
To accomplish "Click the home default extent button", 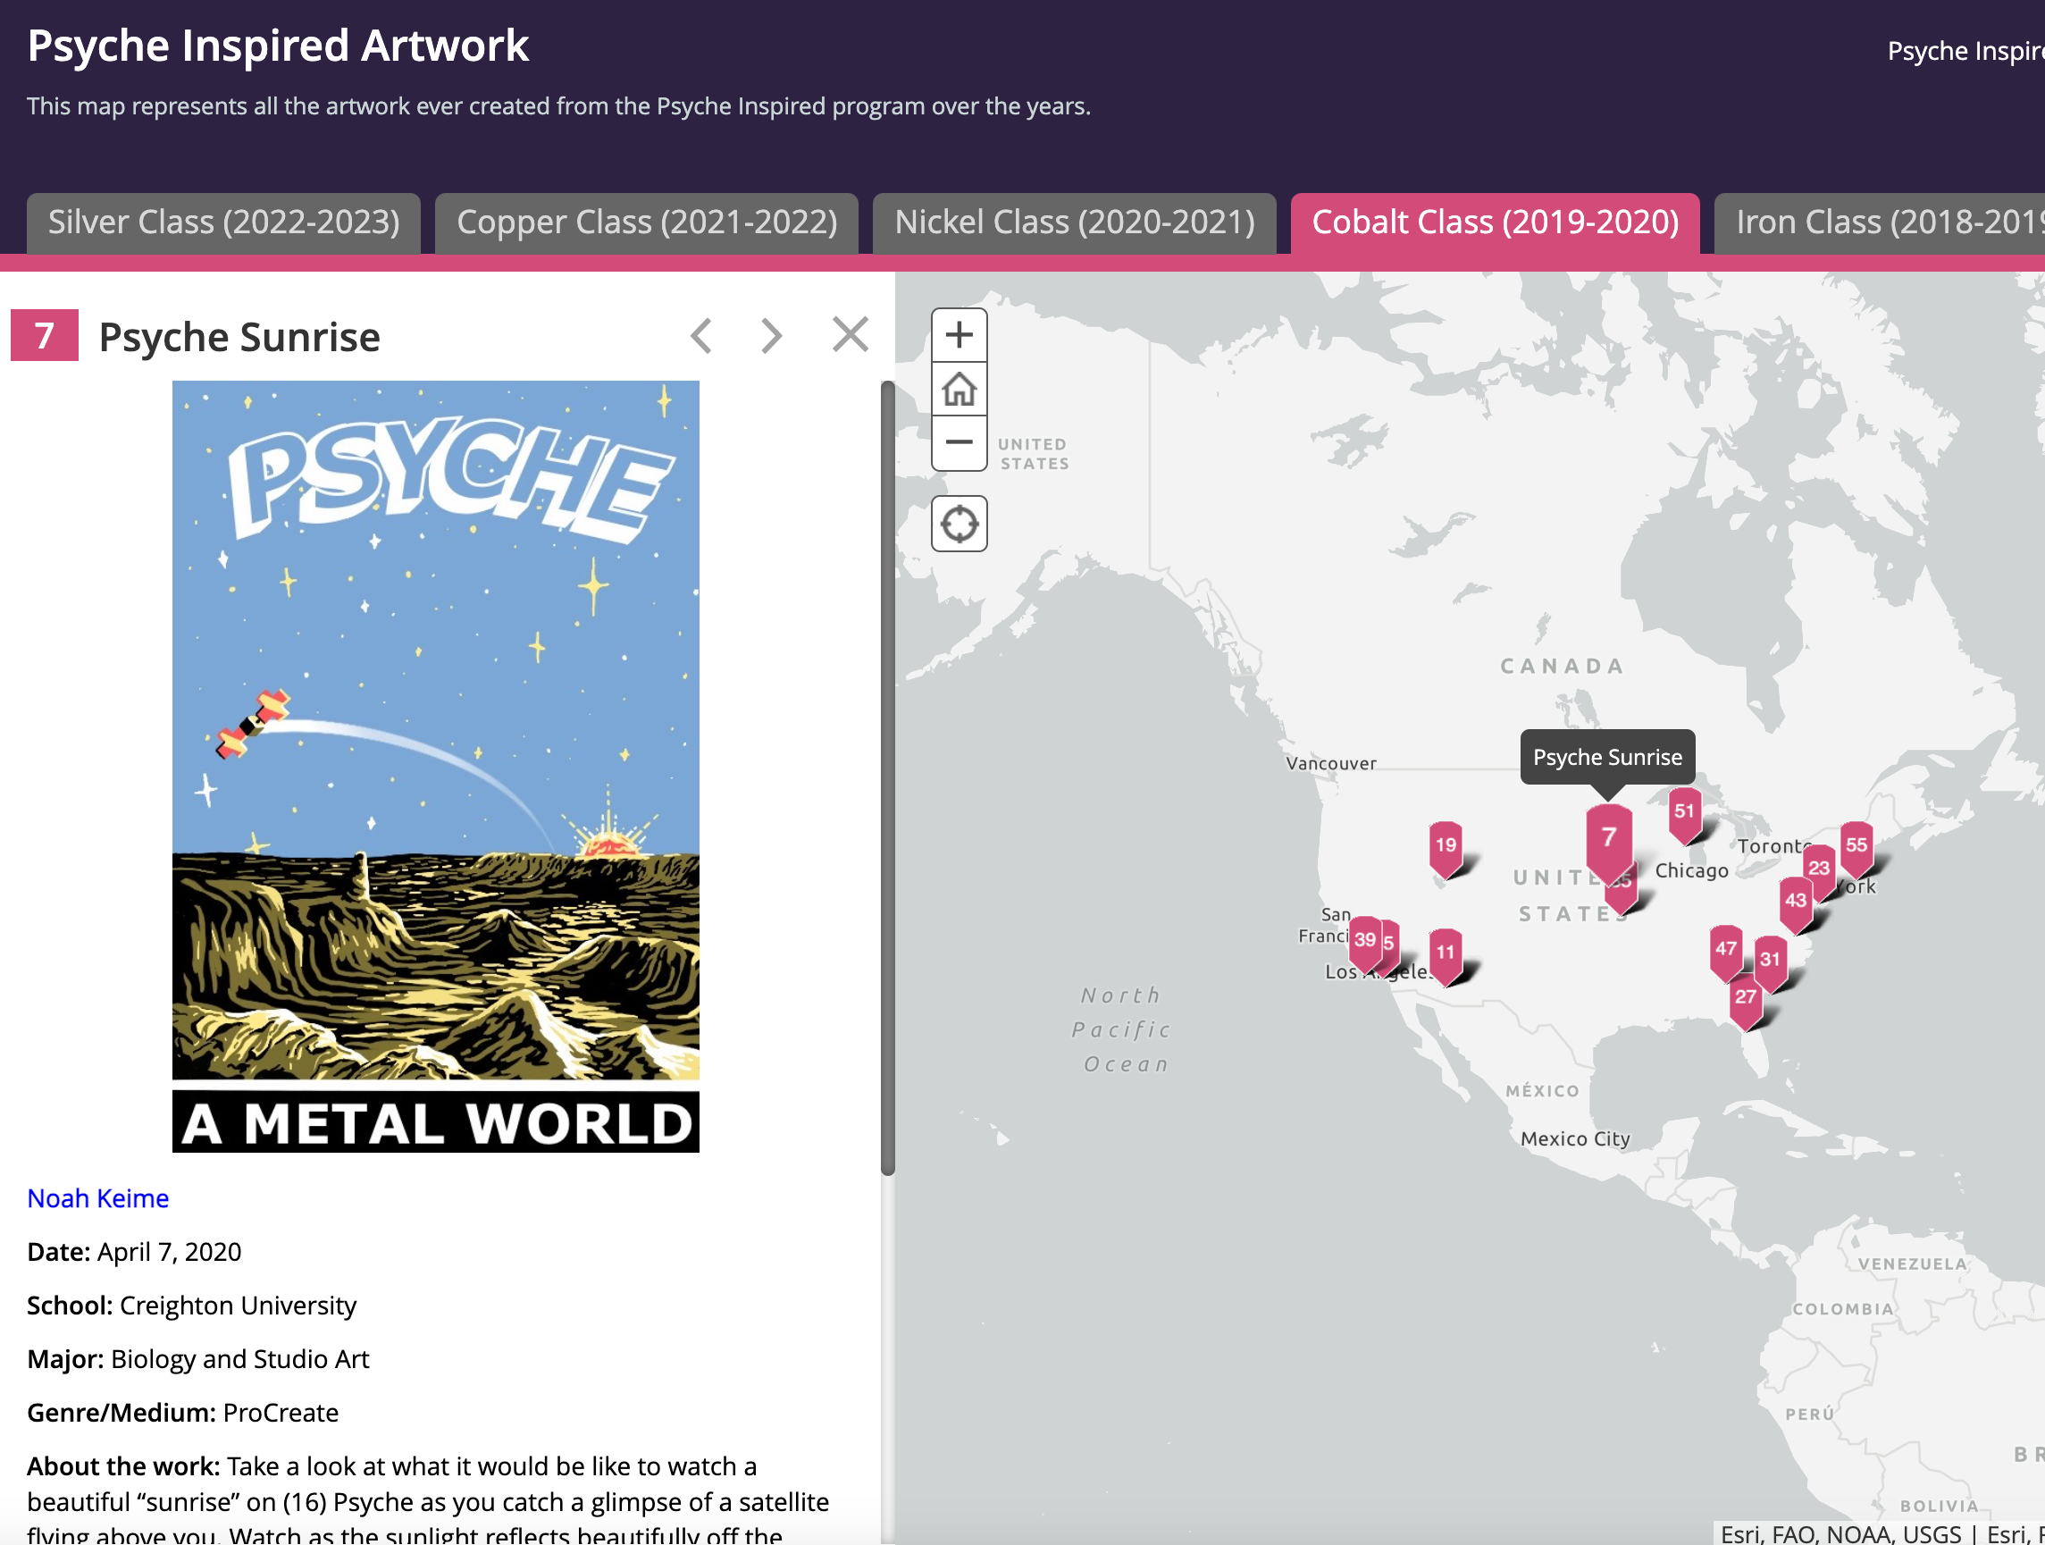I will (x=959, y=390).
